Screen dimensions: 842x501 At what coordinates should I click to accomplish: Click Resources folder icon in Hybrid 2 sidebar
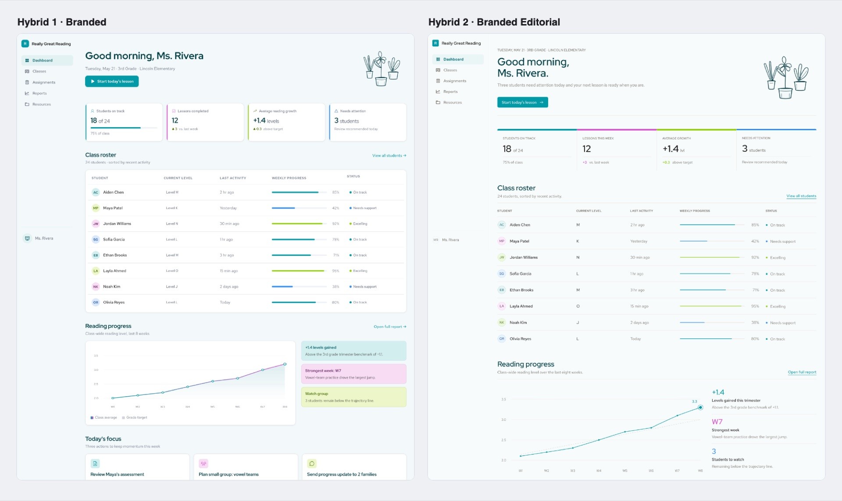[x=438, y=103]
